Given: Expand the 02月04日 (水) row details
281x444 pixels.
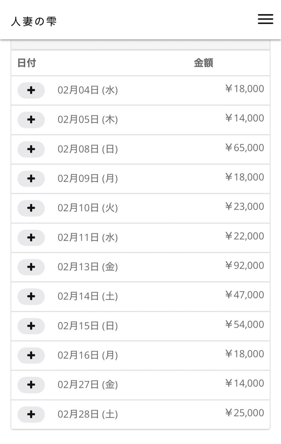Looking at the screenshot, I should click(31, 90).
